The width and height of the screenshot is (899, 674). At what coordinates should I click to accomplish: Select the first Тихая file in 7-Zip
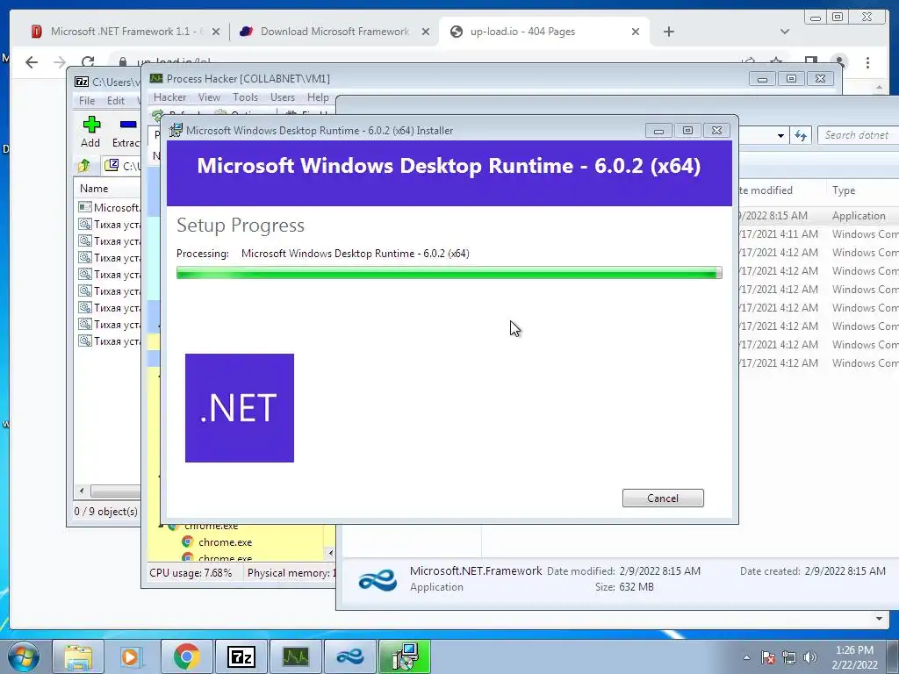point(109,224)
